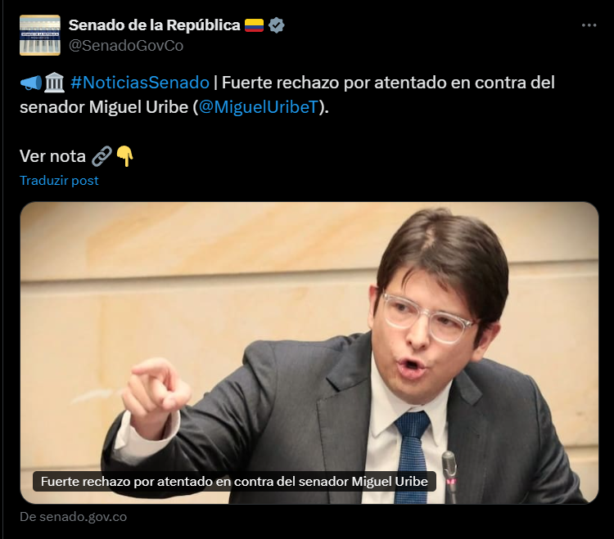Screen dimensions: 614x539
Task: Click the Senado de la República profile avatar
Action: 40,35
